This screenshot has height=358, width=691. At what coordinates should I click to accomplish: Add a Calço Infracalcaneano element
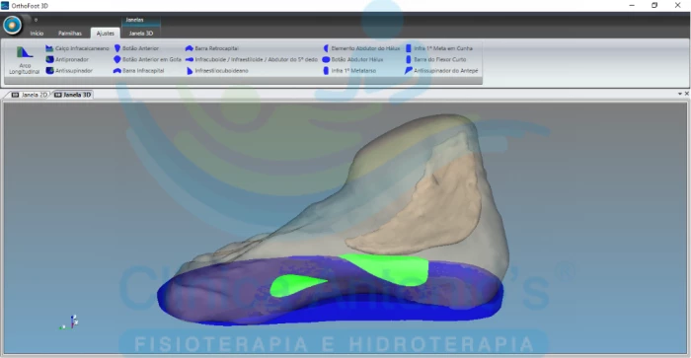[77, 48]
